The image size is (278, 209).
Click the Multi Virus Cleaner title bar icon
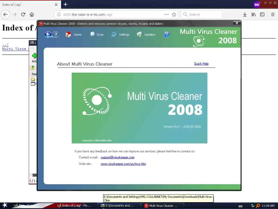tap(41, 23)
